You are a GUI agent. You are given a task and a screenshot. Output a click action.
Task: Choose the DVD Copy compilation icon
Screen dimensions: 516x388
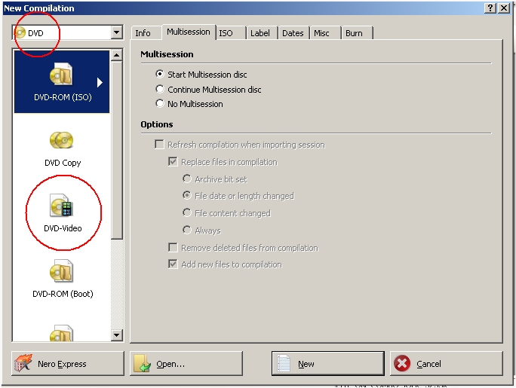point(62,140)
